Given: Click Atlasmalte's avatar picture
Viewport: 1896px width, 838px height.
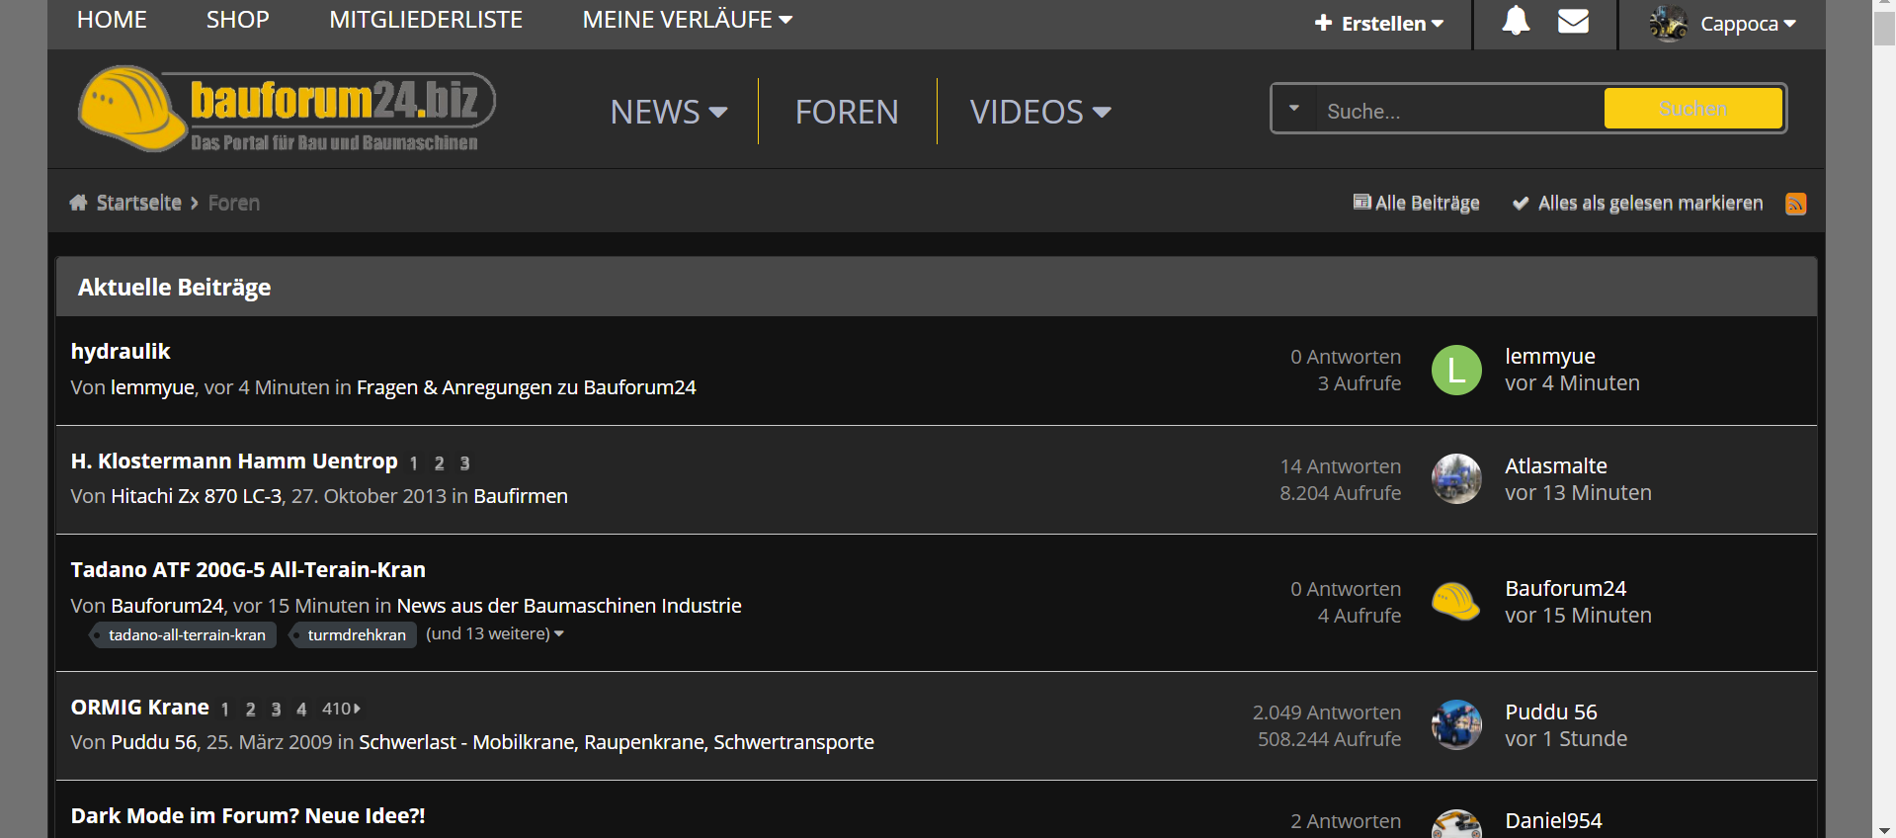Looking at the screenshot, I should (1456, 479).
